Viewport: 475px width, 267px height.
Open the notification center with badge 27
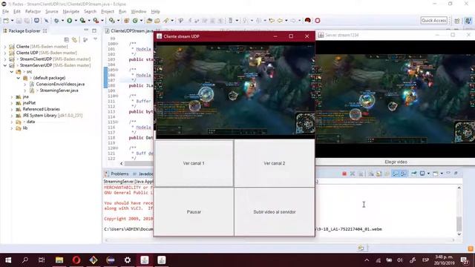tap(464, 260)
